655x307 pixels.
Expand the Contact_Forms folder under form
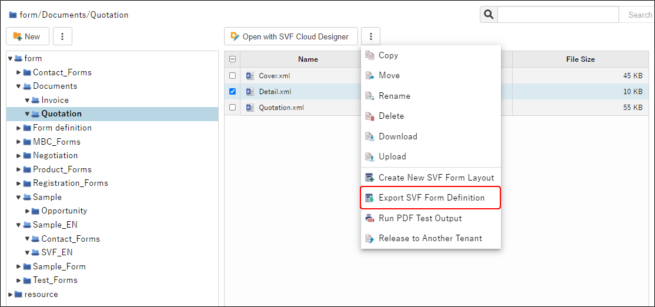(x=19, y=72)
